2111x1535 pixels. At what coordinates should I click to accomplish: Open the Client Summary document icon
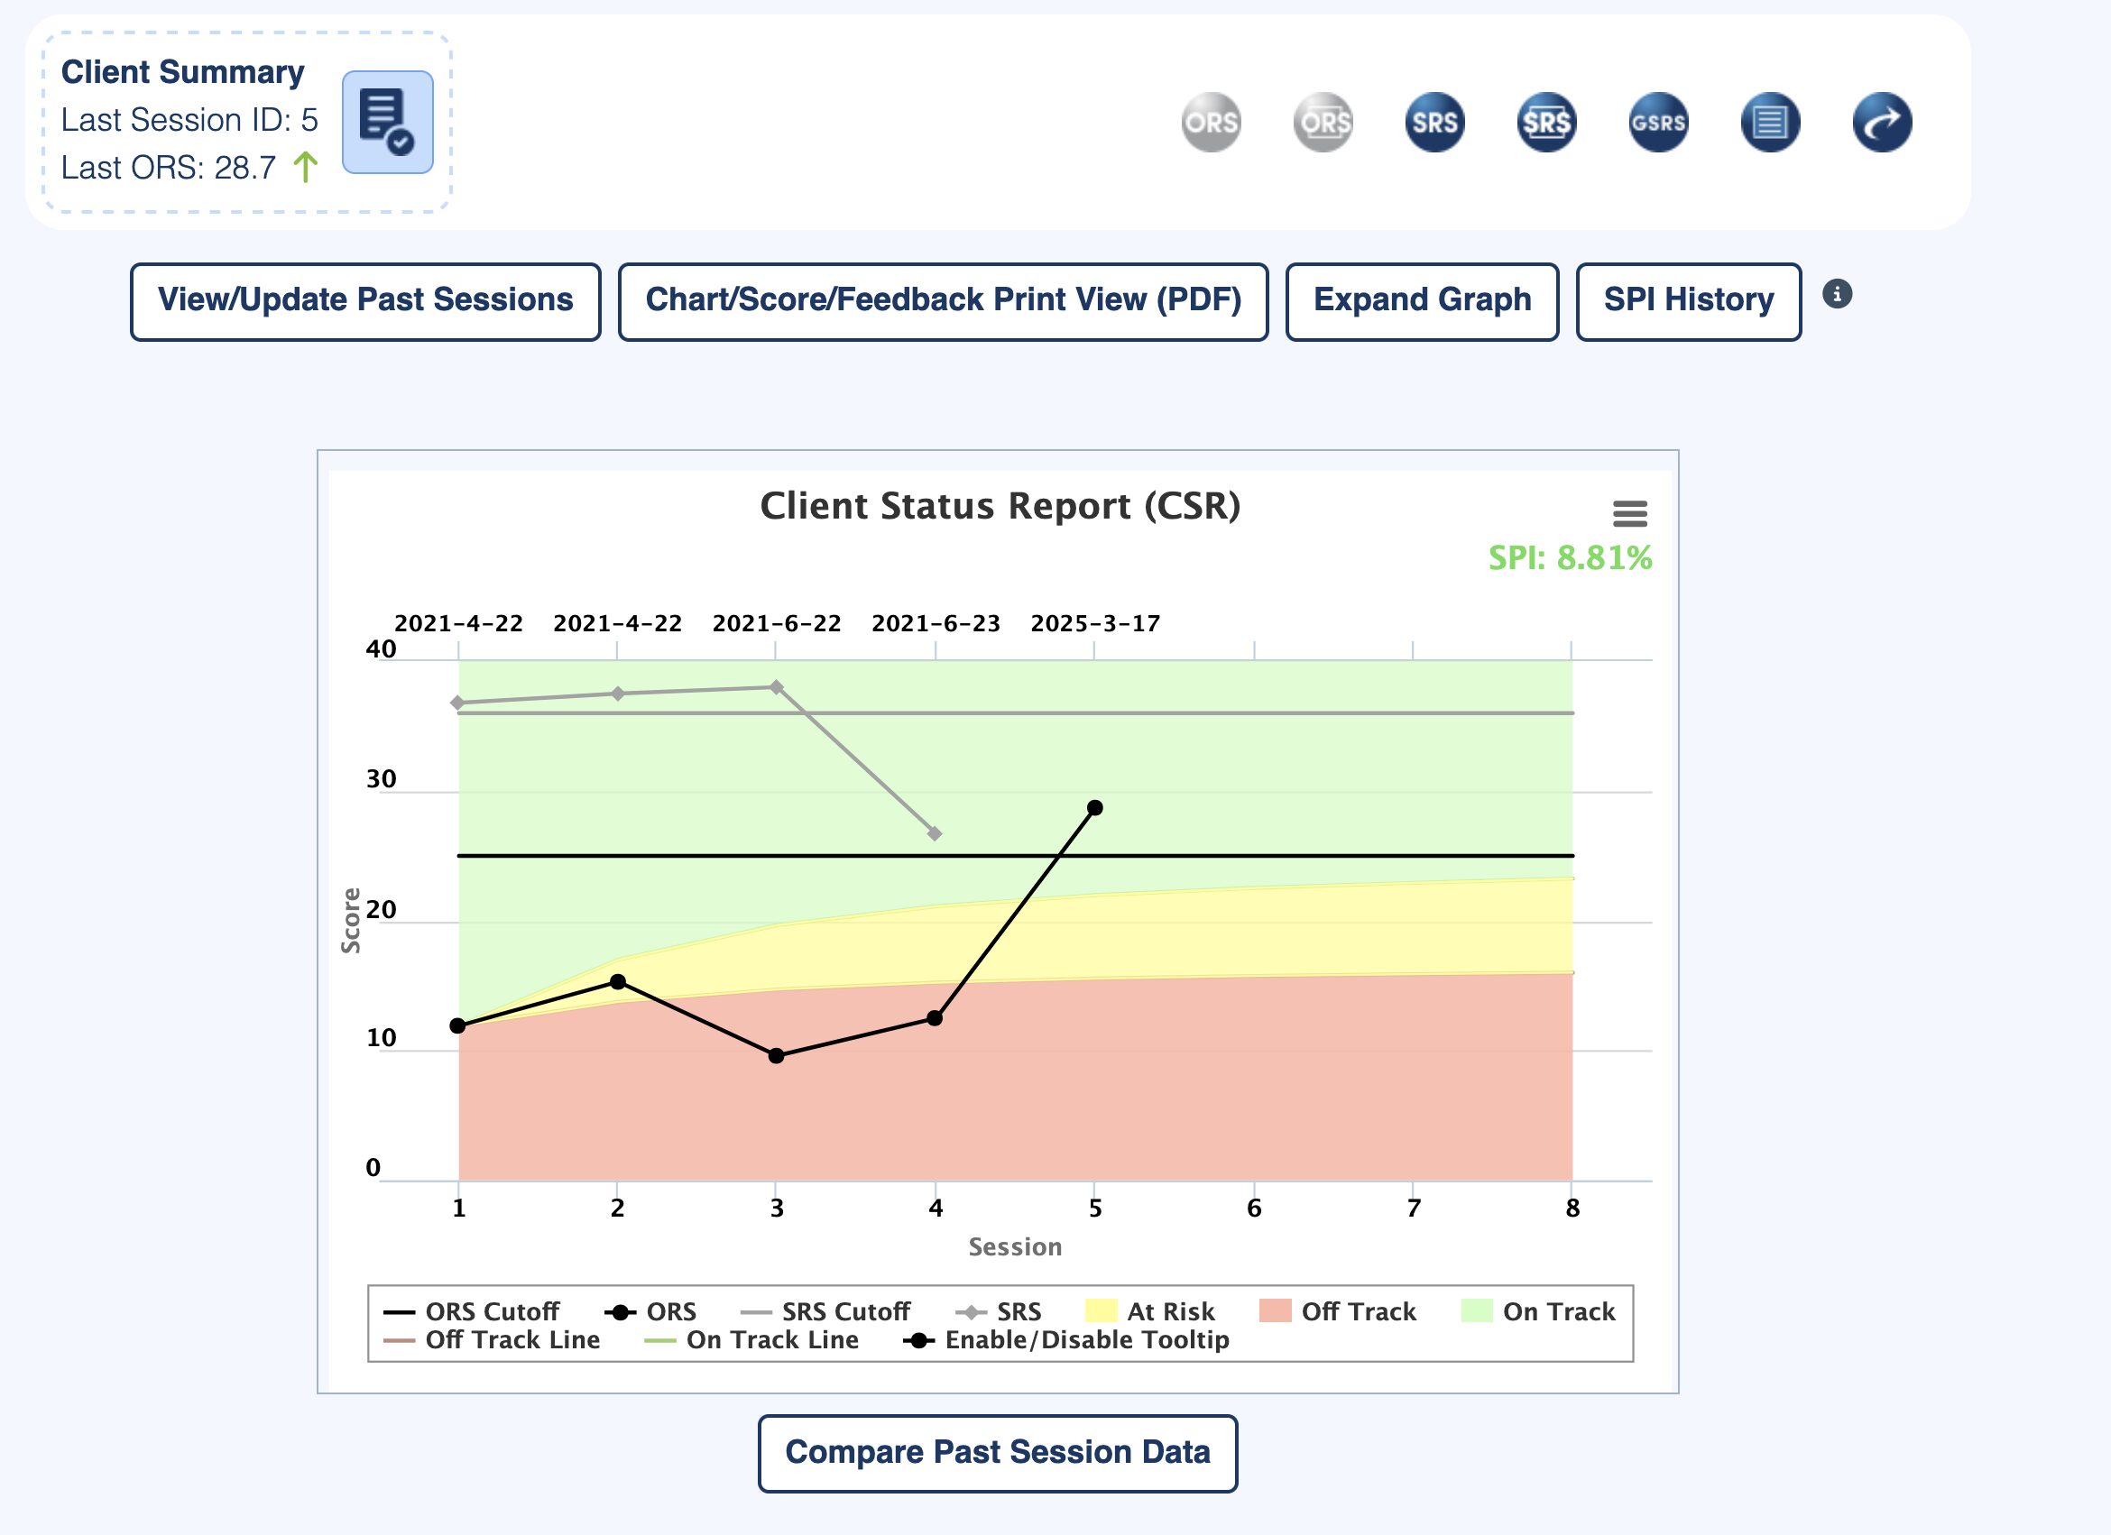point(387,122)
